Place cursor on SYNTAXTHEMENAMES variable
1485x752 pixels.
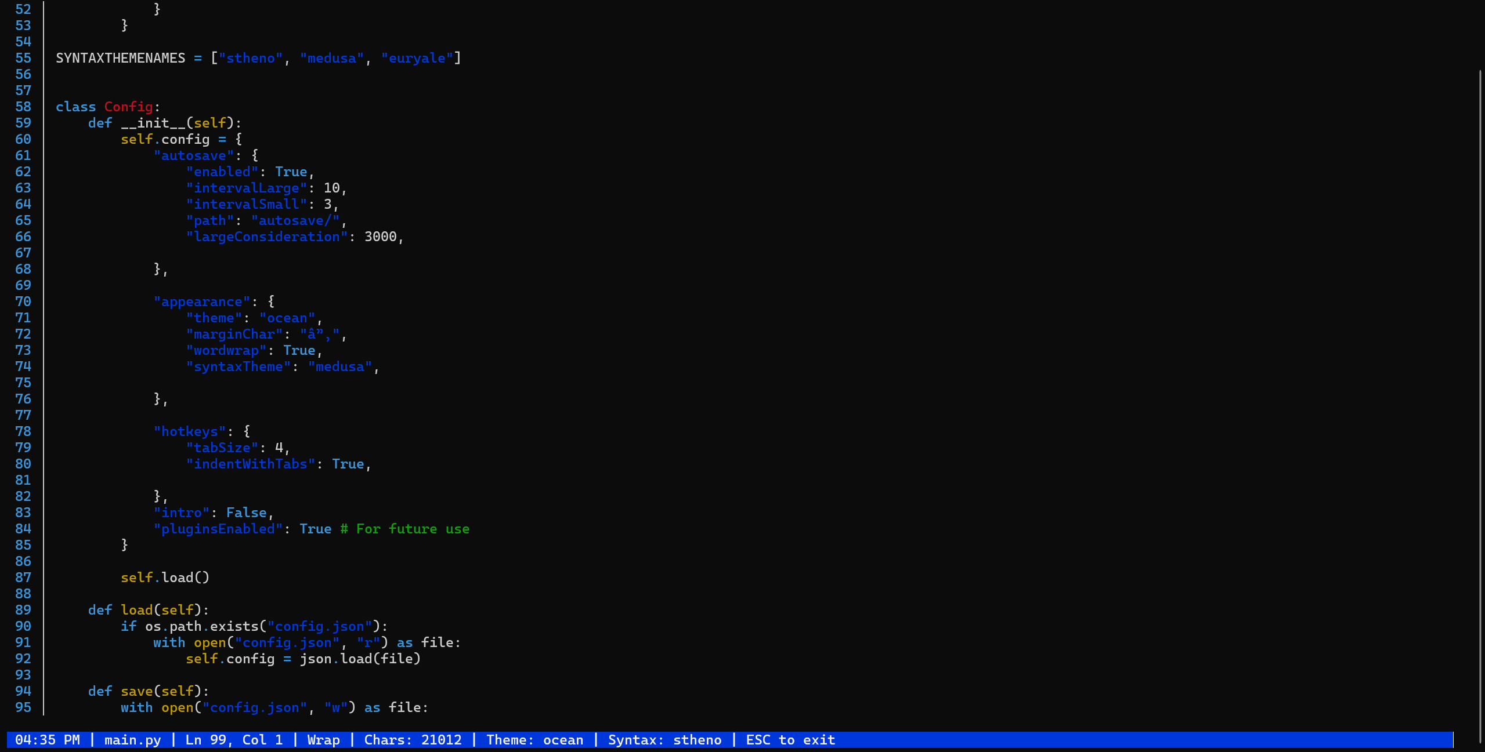coord(120,58)
